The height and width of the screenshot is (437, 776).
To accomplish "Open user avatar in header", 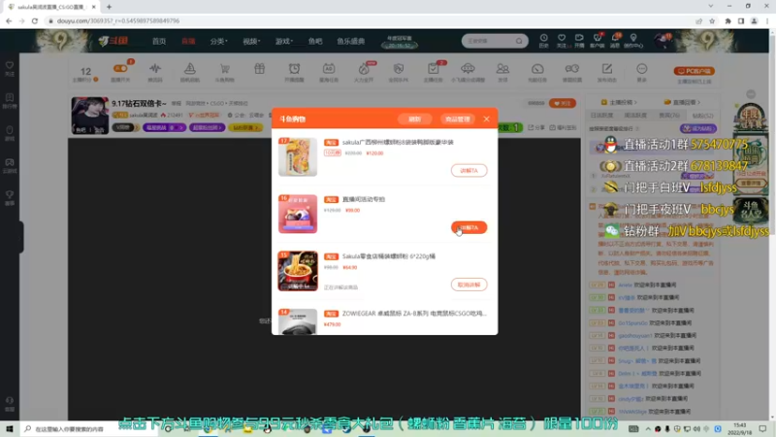I will click(x=662, y=41).
